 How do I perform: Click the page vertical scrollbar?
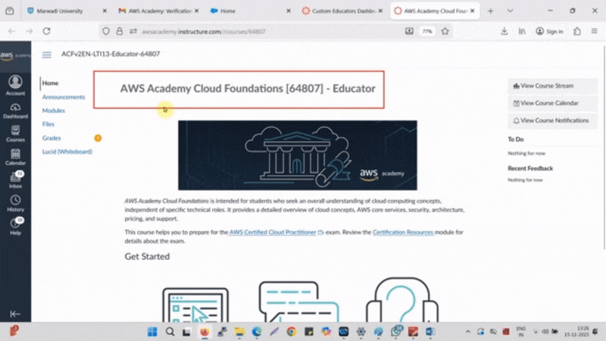click(604, 147)
